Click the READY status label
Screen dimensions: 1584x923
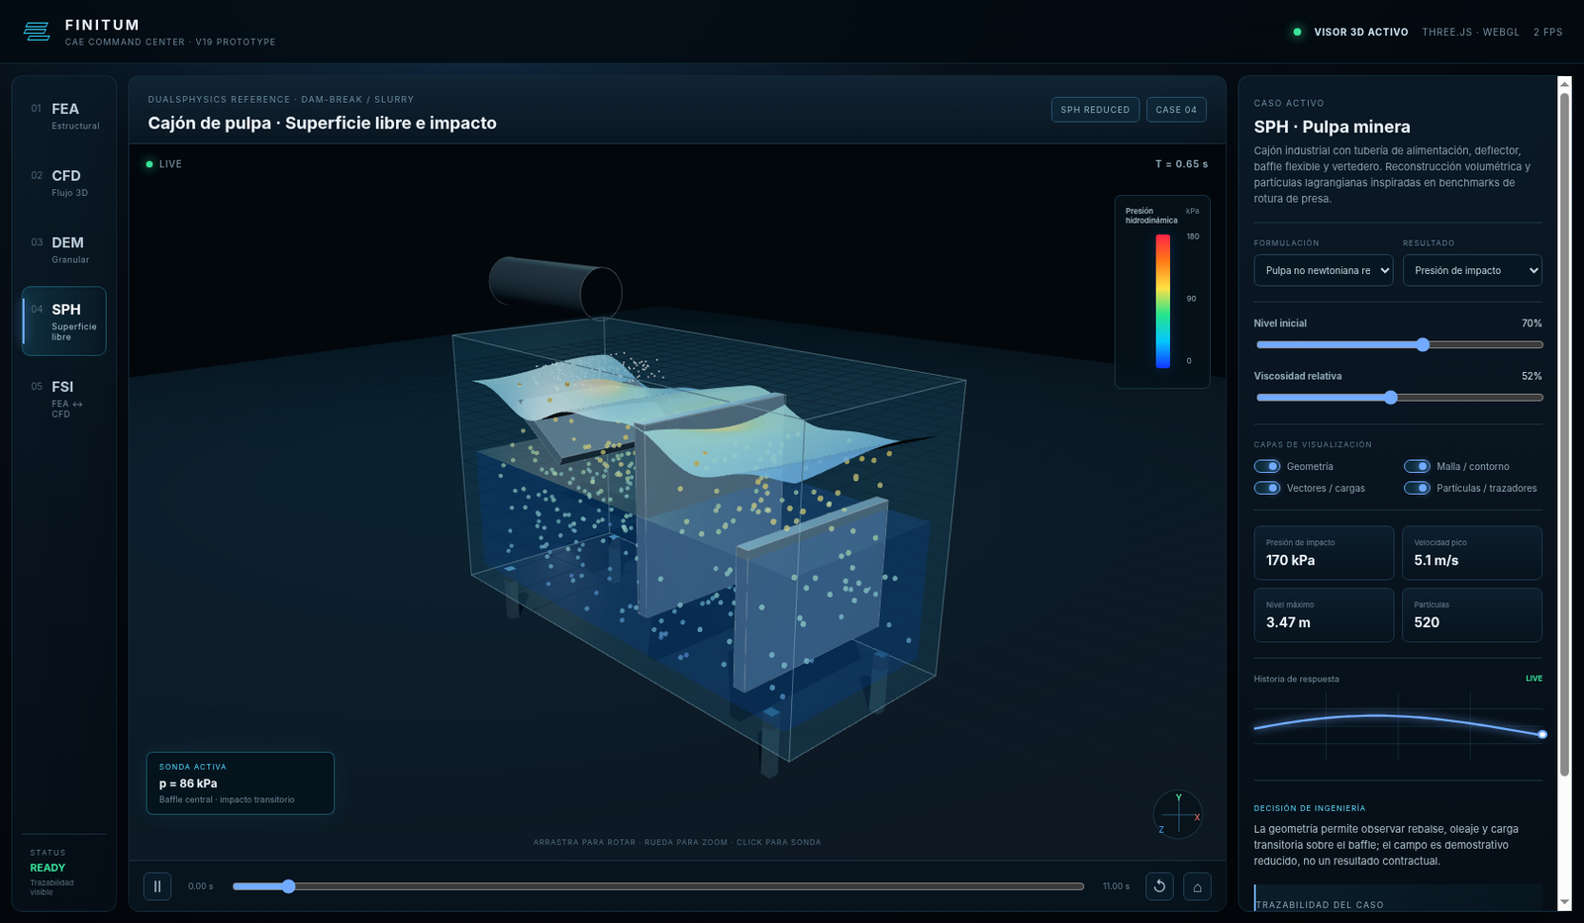(48, 868)
